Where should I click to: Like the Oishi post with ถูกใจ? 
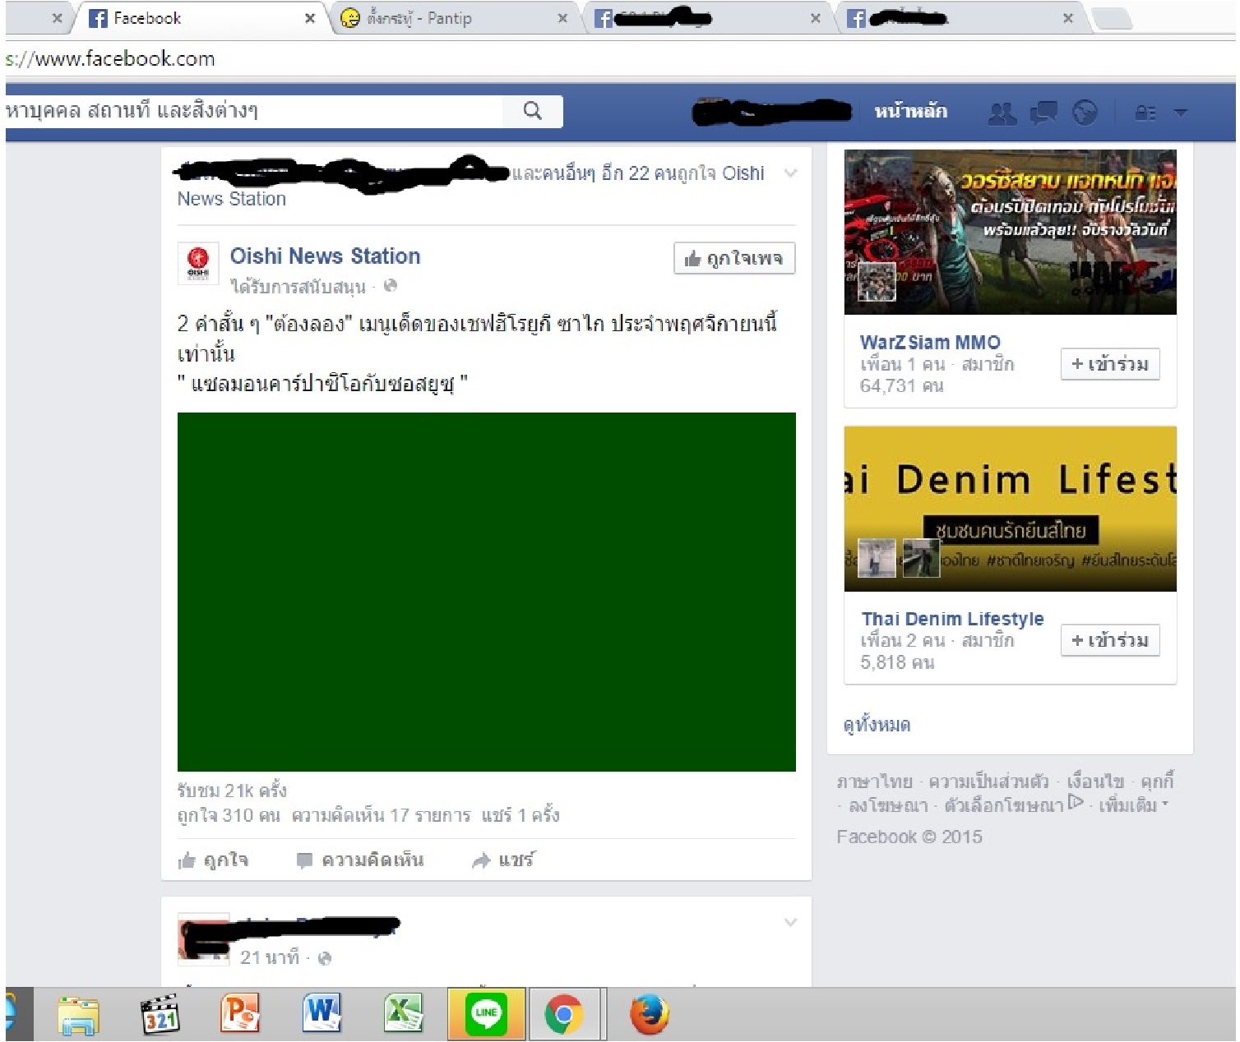click(213, 860)
